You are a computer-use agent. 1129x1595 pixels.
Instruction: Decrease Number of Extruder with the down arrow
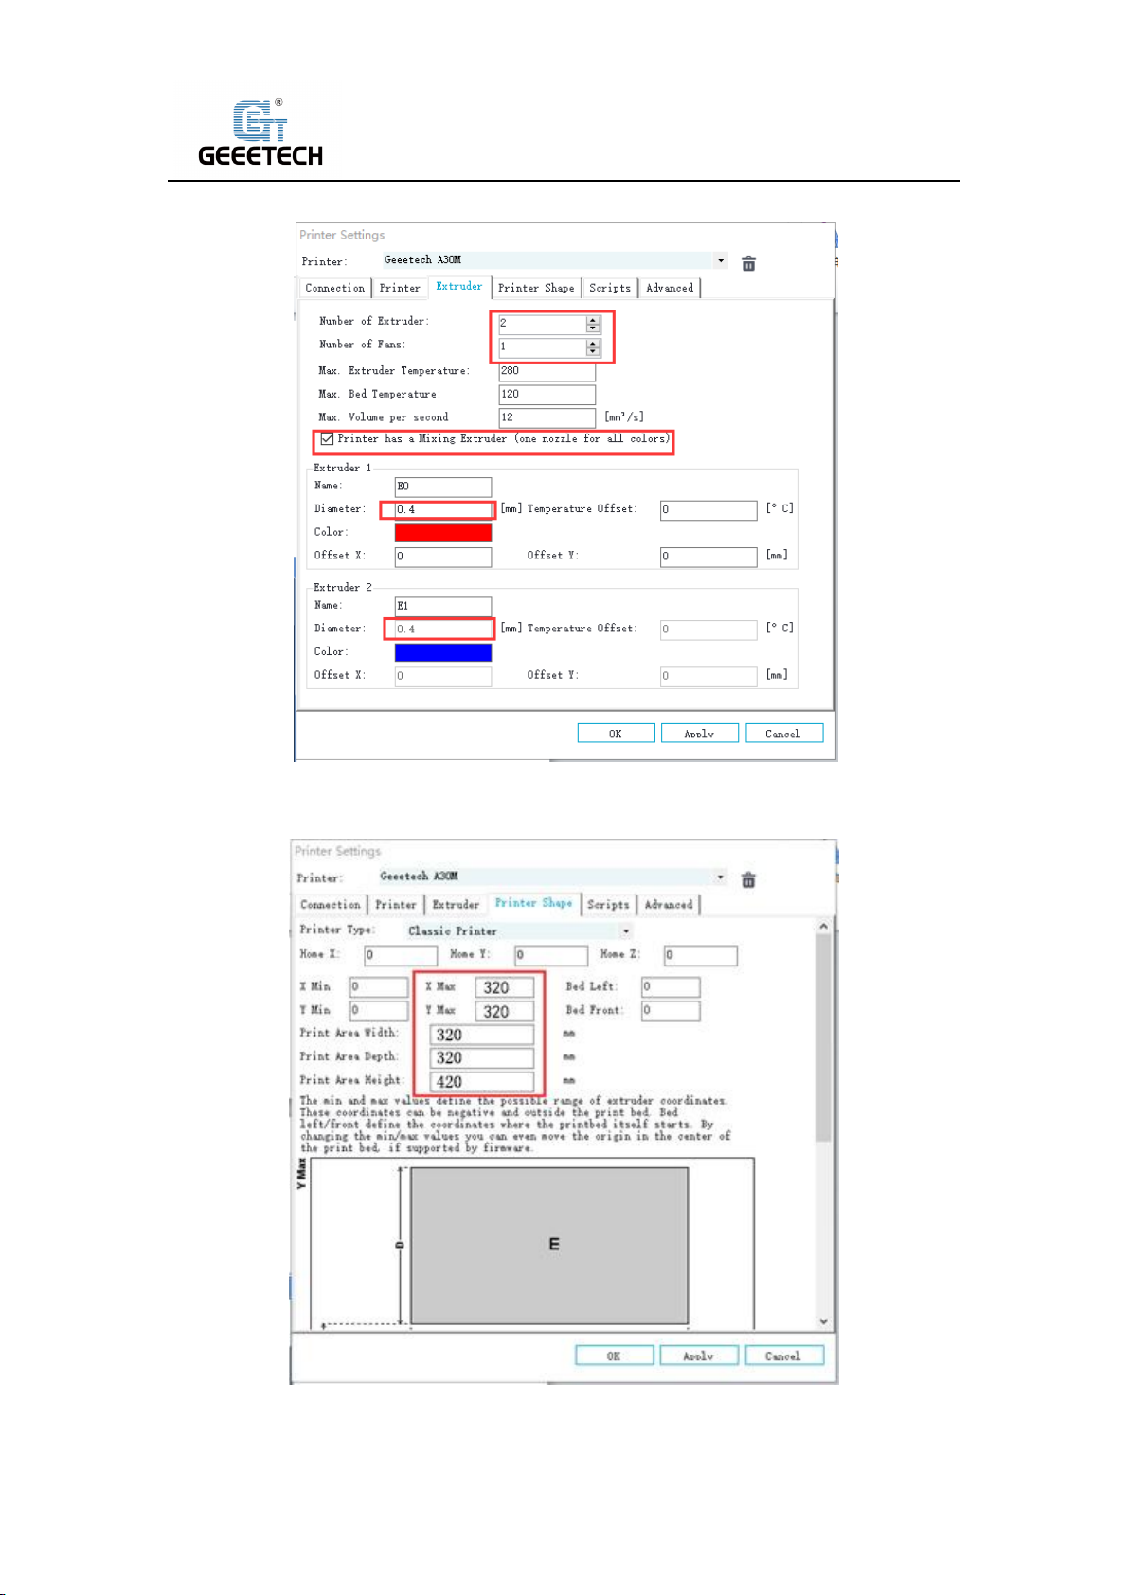point(593,328)
